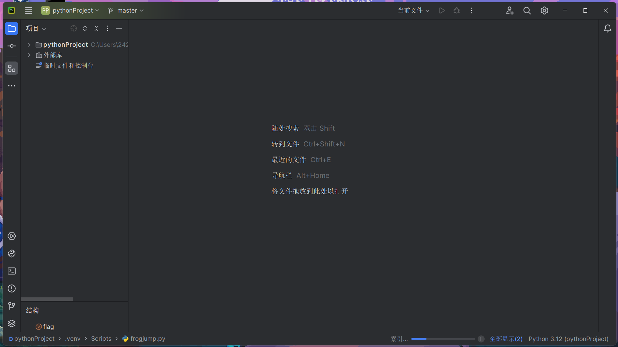Open the Services tool window

click(12, 236)
